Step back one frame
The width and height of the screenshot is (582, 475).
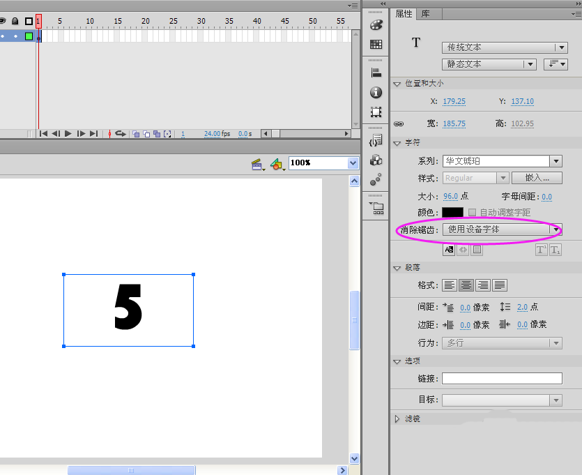click(x=56, y=134)
